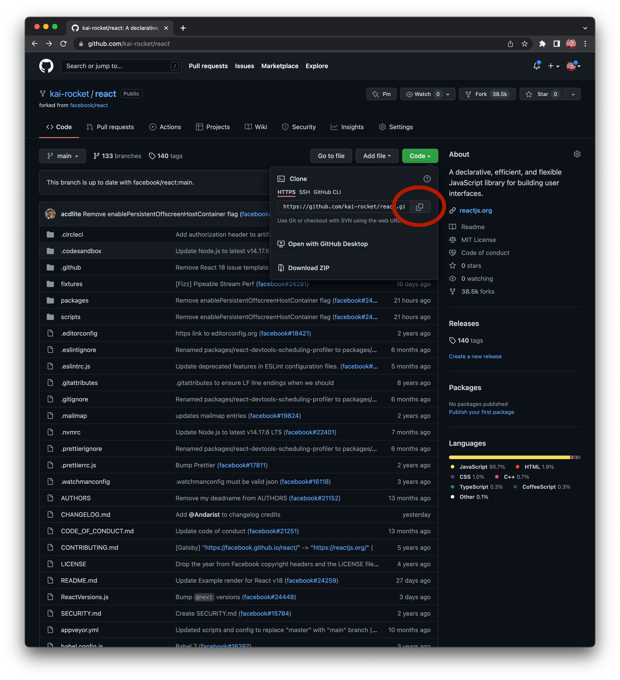Toggle the green Code dropdown
This screenshot has height=680, width=620.
[x=420, y=156]
